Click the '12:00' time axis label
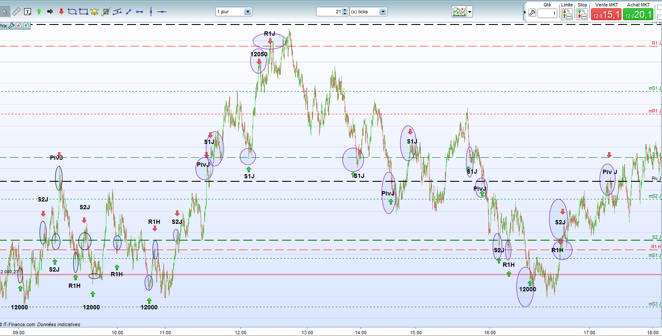The height and width of the screenshot is (336, 662). 241,332
